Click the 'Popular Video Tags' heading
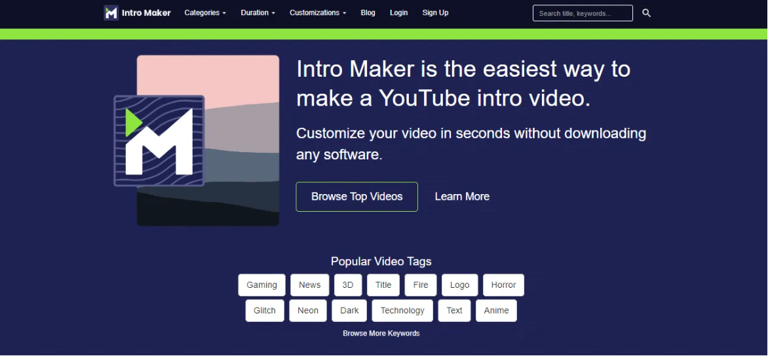The height and width of the screenshot is (356, 768). tap(381, 262)
